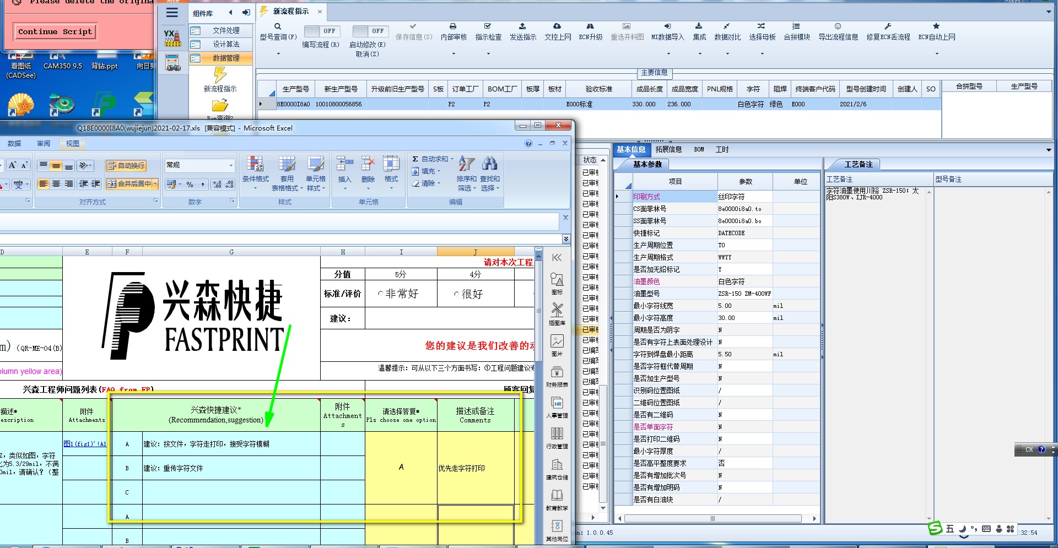The width and height of the screenshot is (1058, 548).
Task: Click the 发送指示 upload icon
Action: [522, 26]
